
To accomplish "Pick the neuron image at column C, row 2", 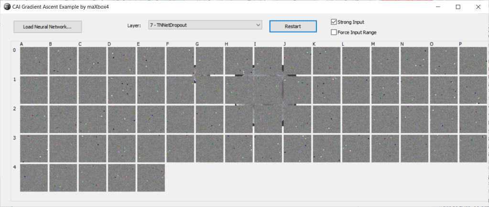I will (92, 119).
